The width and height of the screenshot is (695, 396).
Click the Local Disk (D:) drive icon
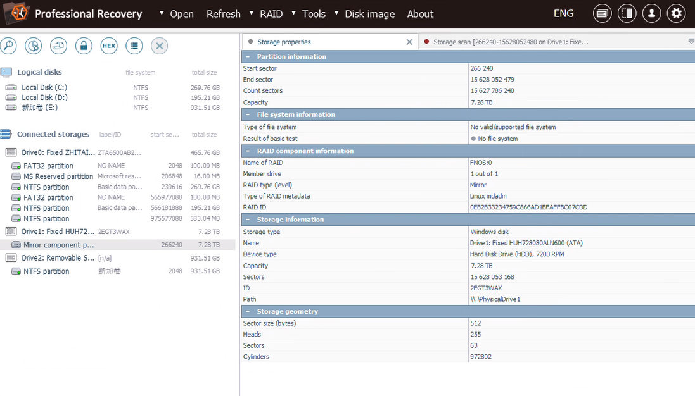pos(11,97)
